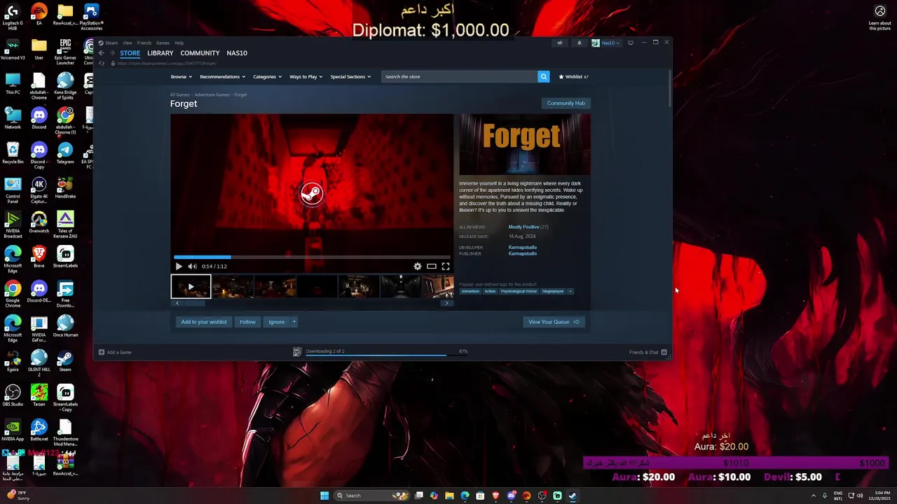Open the Games menu
This screenshot has height=504, width=897.
[163, 43]
